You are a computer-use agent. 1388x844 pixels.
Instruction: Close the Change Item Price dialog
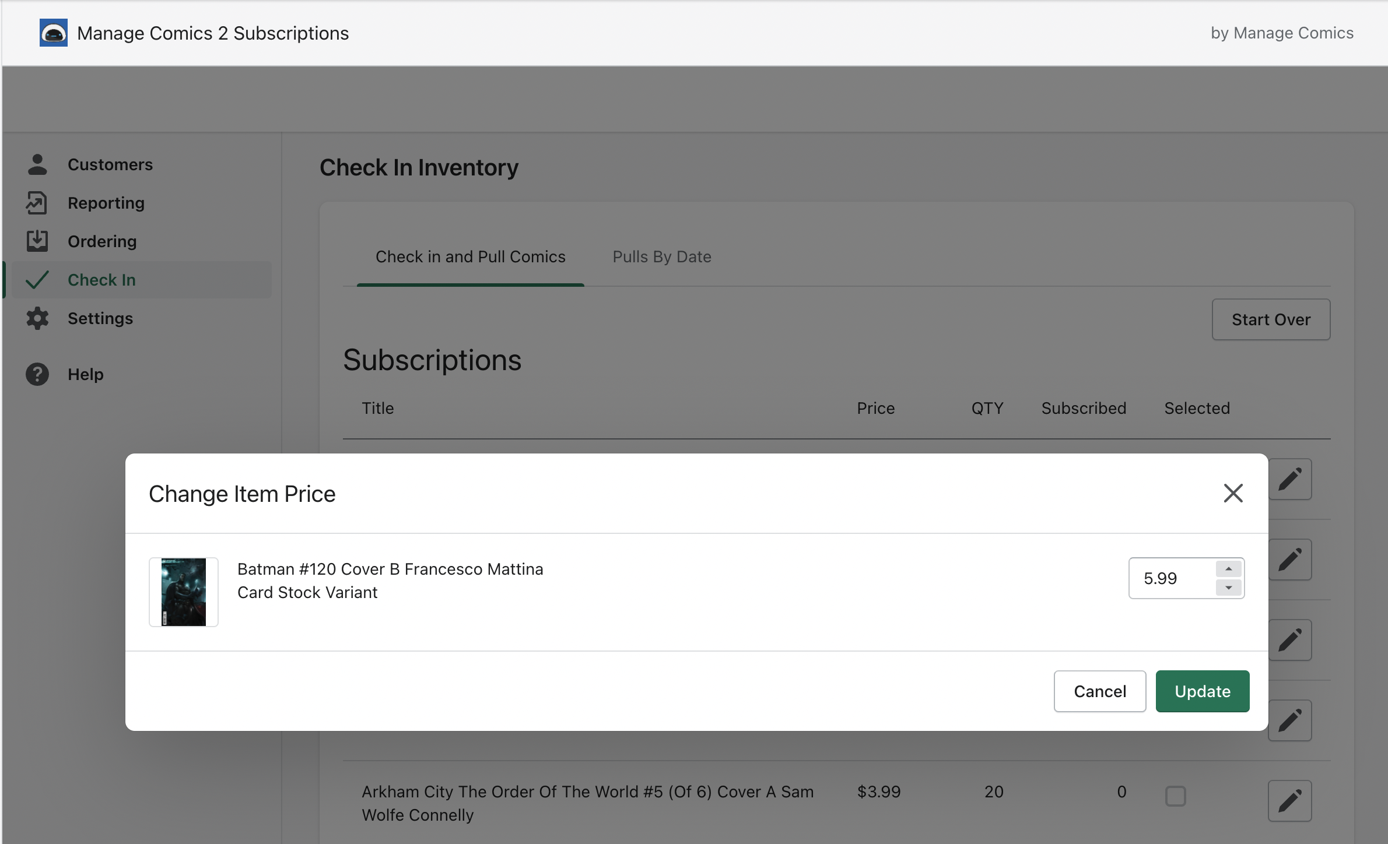1233,493
